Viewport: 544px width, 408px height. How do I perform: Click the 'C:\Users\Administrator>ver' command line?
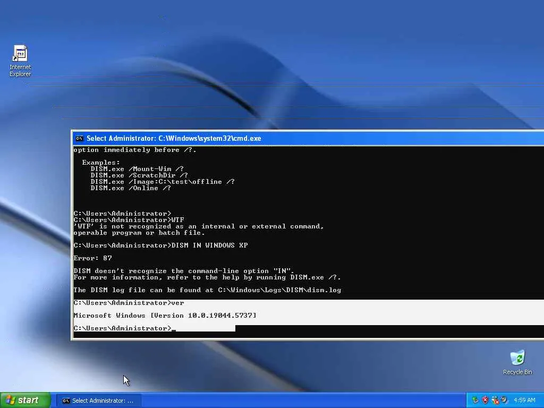129,303
